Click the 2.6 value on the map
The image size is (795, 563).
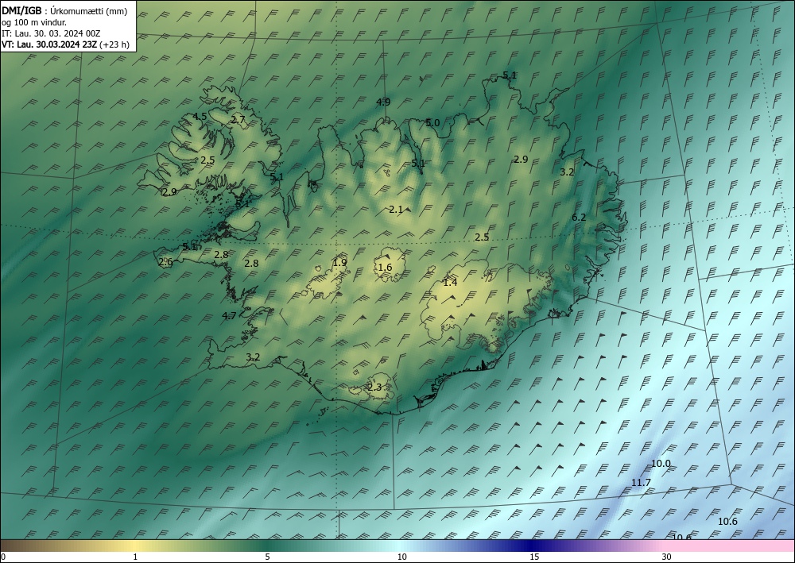166,262
